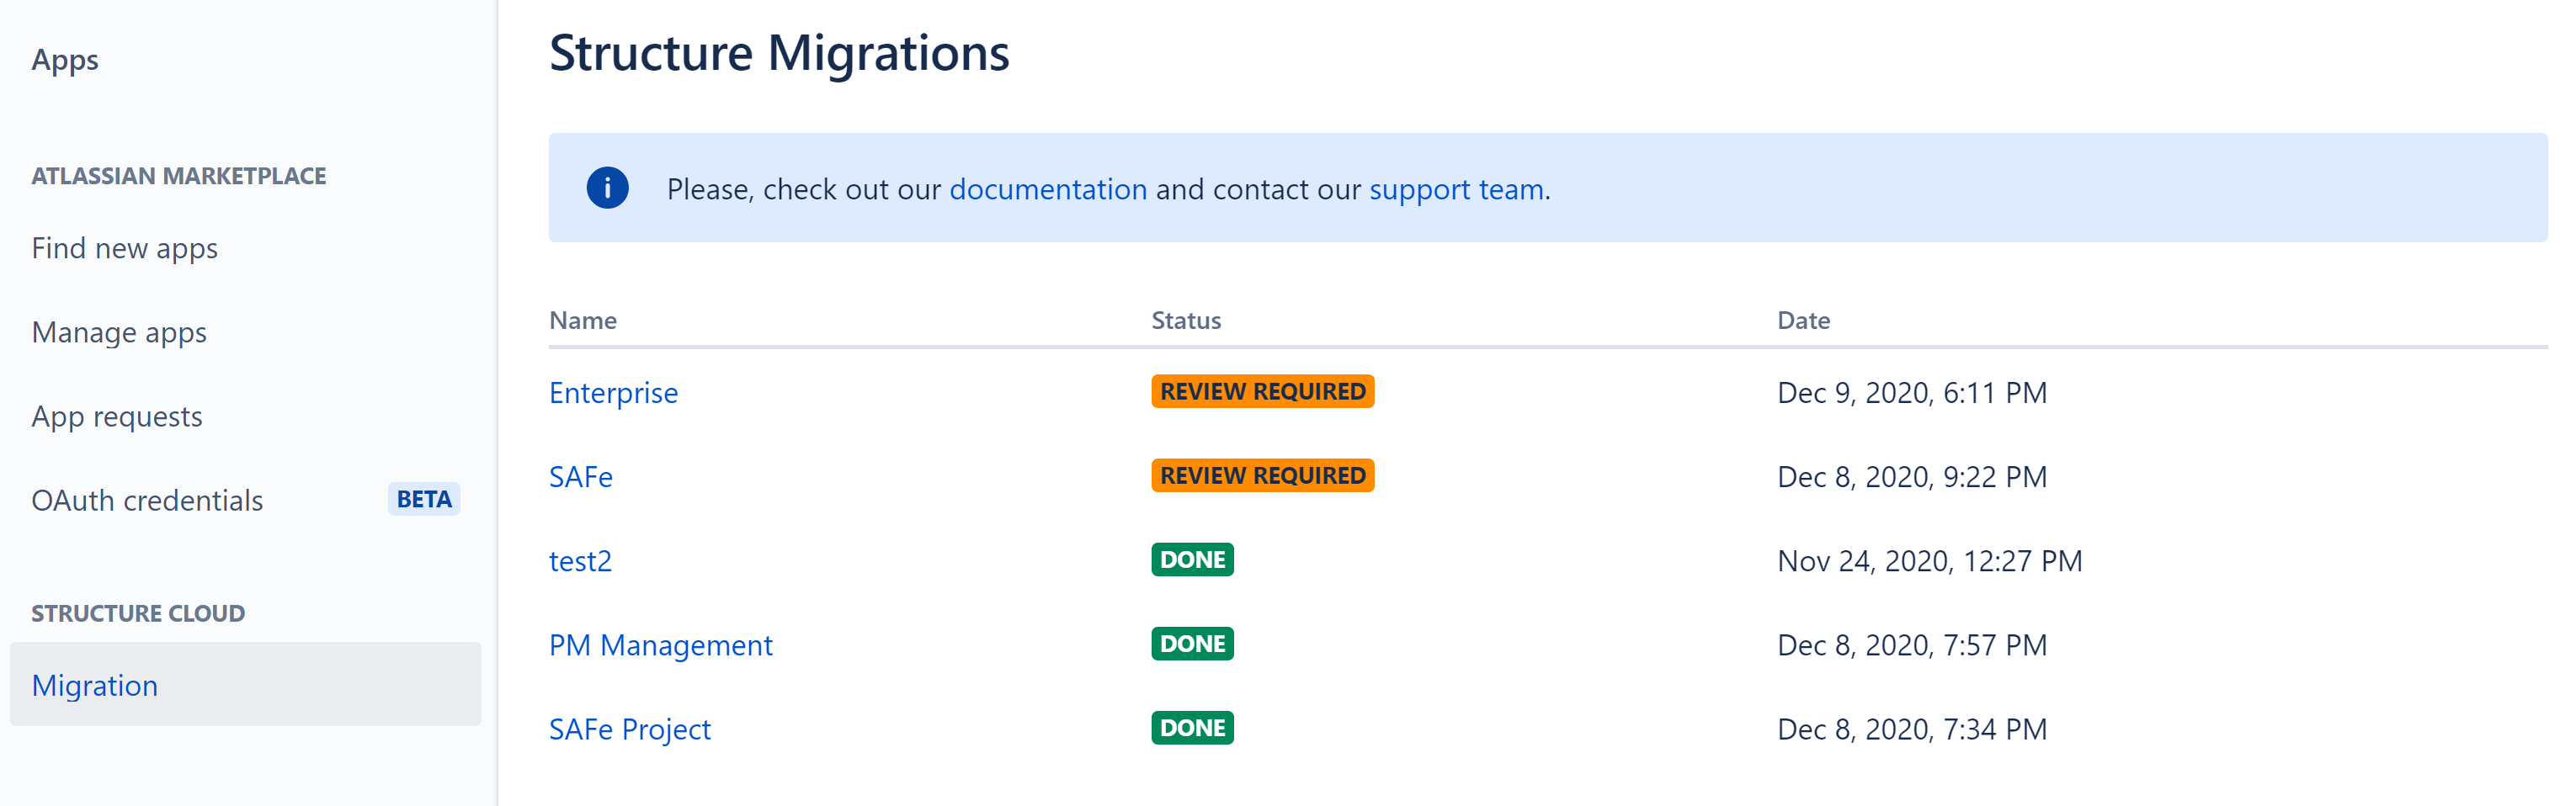The image size is (2576, 806).
Task: Open the documentation link in the banner
Action: (x=1048, y=189)
